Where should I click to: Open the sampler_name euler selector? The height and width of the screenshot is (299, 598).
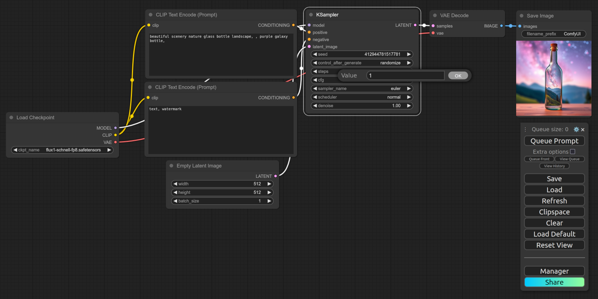point(362,89)
